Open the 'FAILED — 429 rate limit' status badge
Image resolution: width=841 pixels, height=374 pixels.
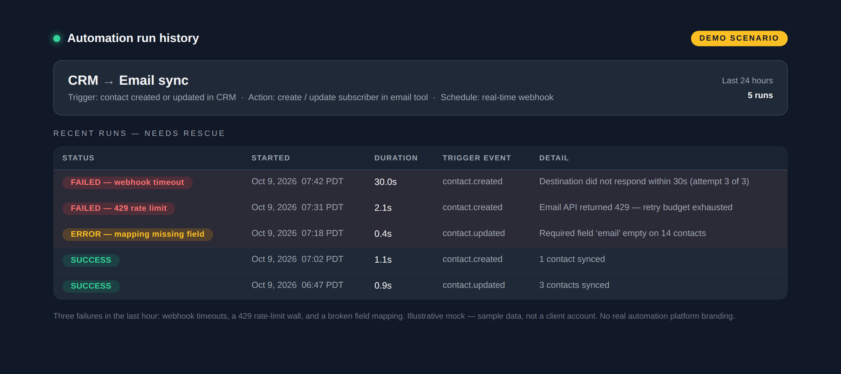(x=119, y=208)
